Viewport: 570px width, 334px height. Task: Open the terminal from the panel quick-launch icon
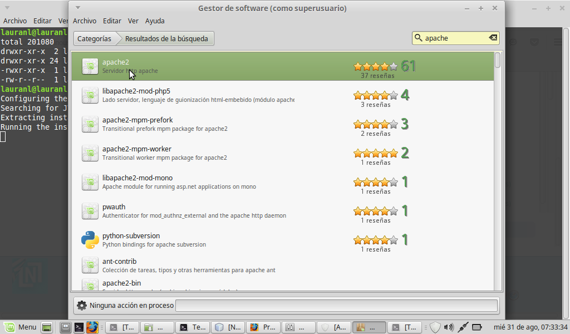coord(80,327)
